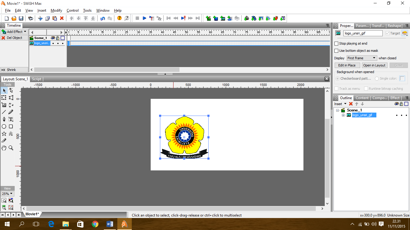Viewport: 410px width, 230px height.
Task: Click the logo_unsri_gif name input field
Action: pyautogui.click(x=363, y=33)
